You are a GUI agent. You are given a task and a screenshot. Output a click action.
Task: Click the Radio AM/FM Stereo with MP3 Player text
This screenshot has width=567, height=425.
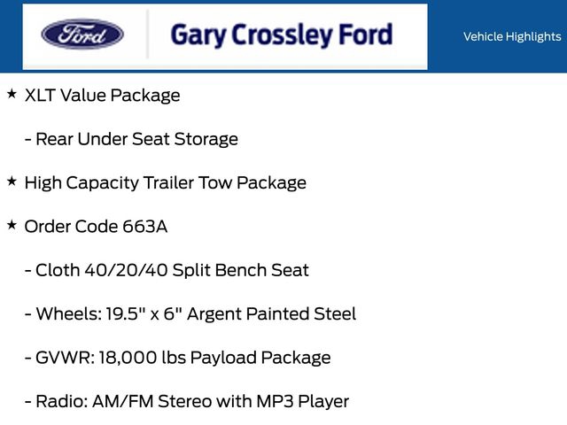(x=191, y=401)
